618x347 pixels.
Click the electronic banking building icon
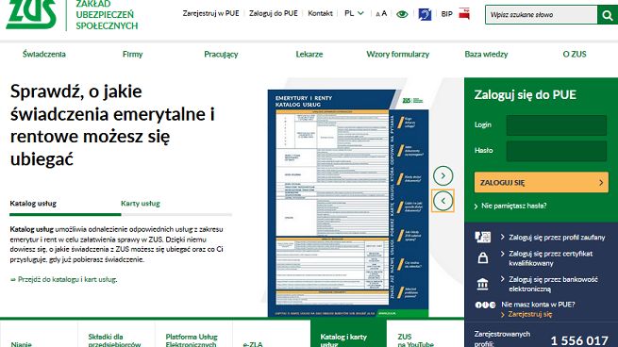tap(482, 284)
